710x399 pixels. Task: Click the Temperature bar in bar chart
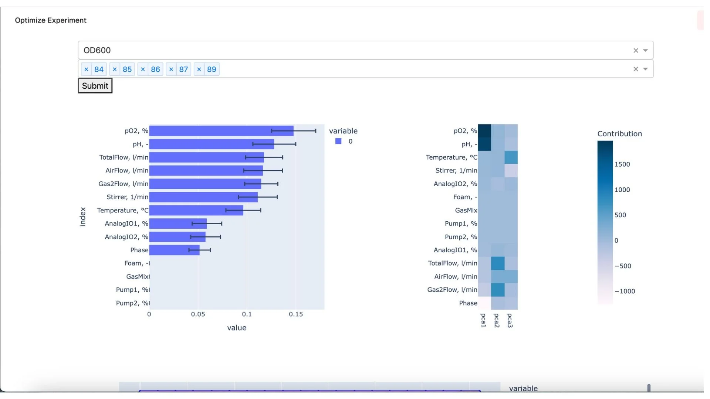[196, 210]
